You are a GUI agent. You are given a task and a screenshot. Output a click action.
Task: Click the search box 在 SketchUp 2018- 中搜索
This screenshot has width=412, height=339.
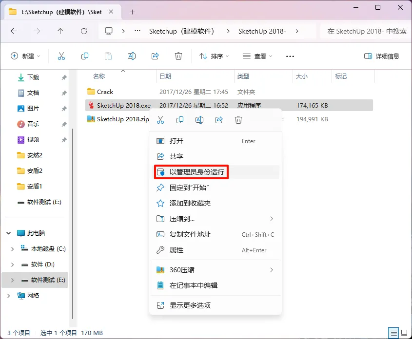coord(366,31)
